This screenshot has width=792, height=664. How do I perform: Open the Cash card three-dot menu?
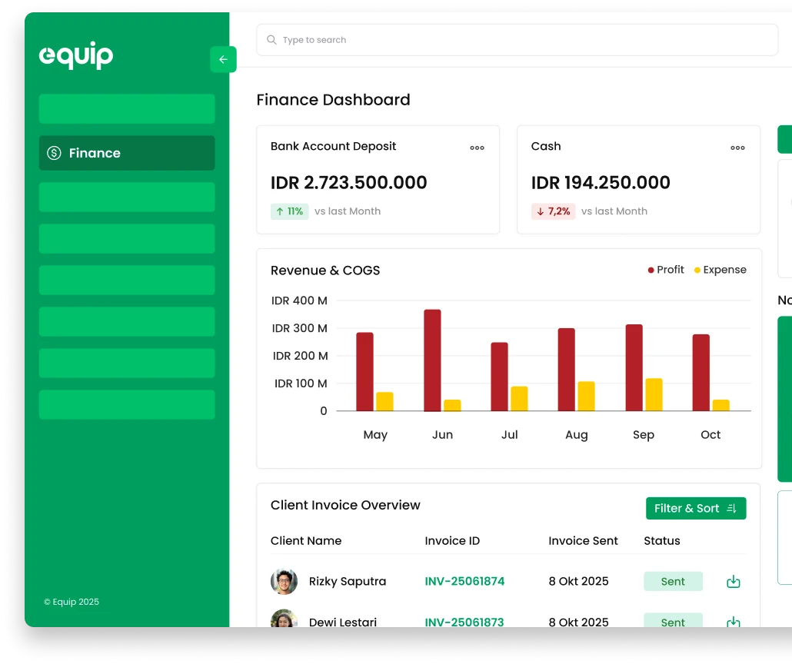click(737, 148)
